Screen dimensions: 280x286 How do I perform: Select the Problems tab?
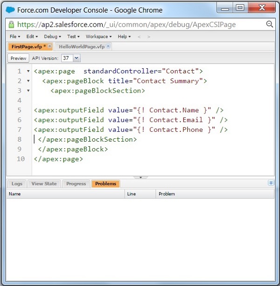pos(105,184)
